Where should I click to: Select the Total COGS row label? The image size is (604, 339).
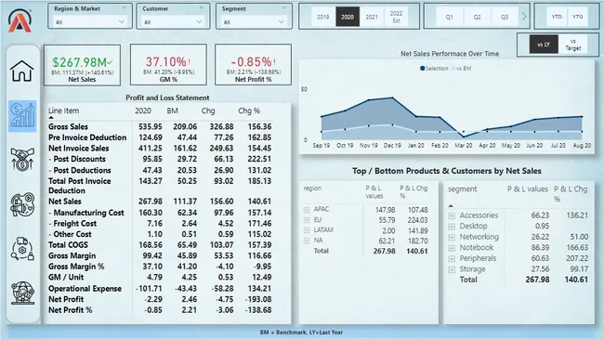pyautogui.click(x=68, y=245)
